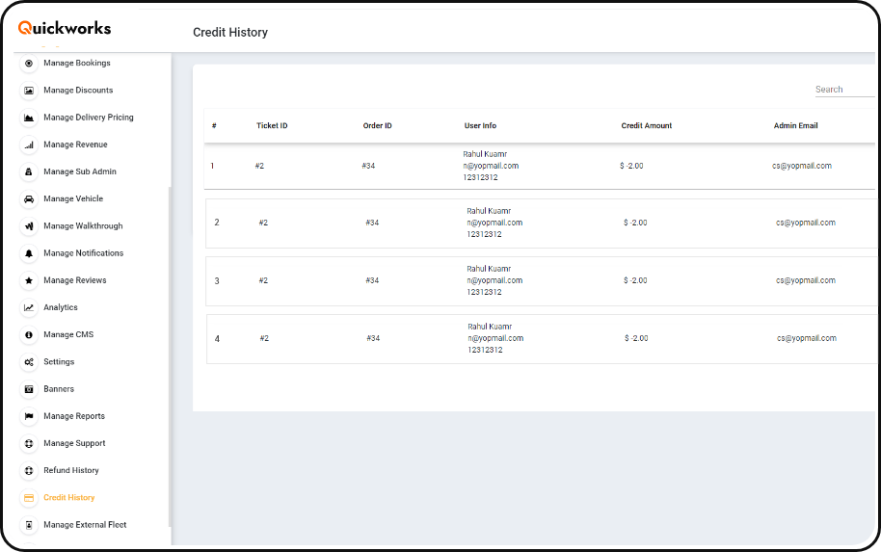Navigate to Manage Walkthrough
881x552 pixels.
coord(83,225)
